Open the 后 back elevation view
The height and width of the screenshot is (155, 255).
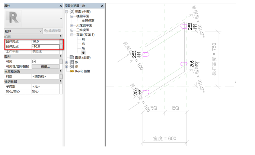click(83, 48)
